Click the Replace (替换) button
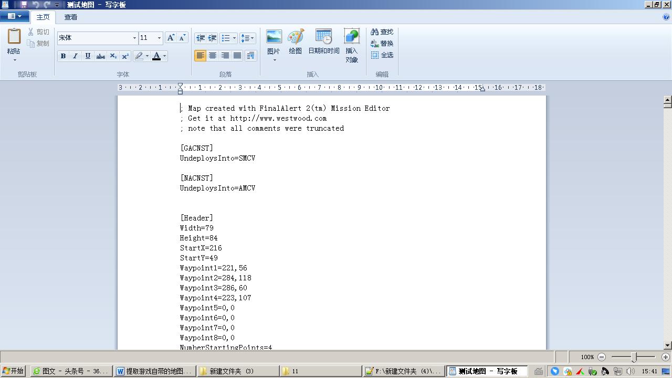672x378 pixels. [382, 44]
